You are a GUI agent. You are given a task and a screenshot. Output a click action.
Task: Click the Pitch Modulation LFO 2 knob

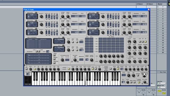pos(62,60)
